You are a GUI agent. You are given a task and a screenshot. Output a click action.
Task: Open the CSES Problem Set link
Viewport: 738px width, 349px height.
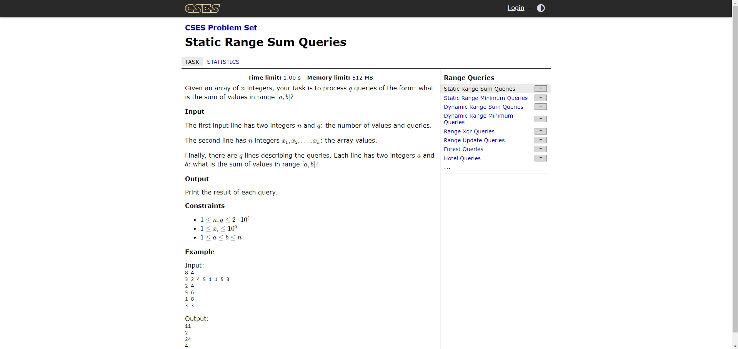pos(221,28)
